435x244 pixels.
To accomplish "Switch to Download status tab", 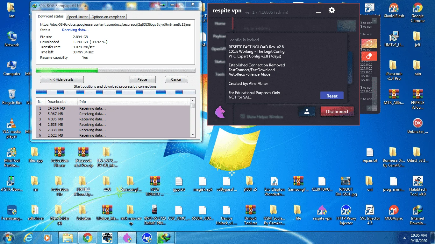I will [x=51, y=16].
